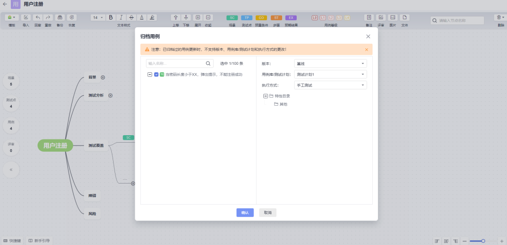The height and width of the screenshot is (245, 507).
Task: Open the 删除 trash dropdown
Action: pos(500,17)
